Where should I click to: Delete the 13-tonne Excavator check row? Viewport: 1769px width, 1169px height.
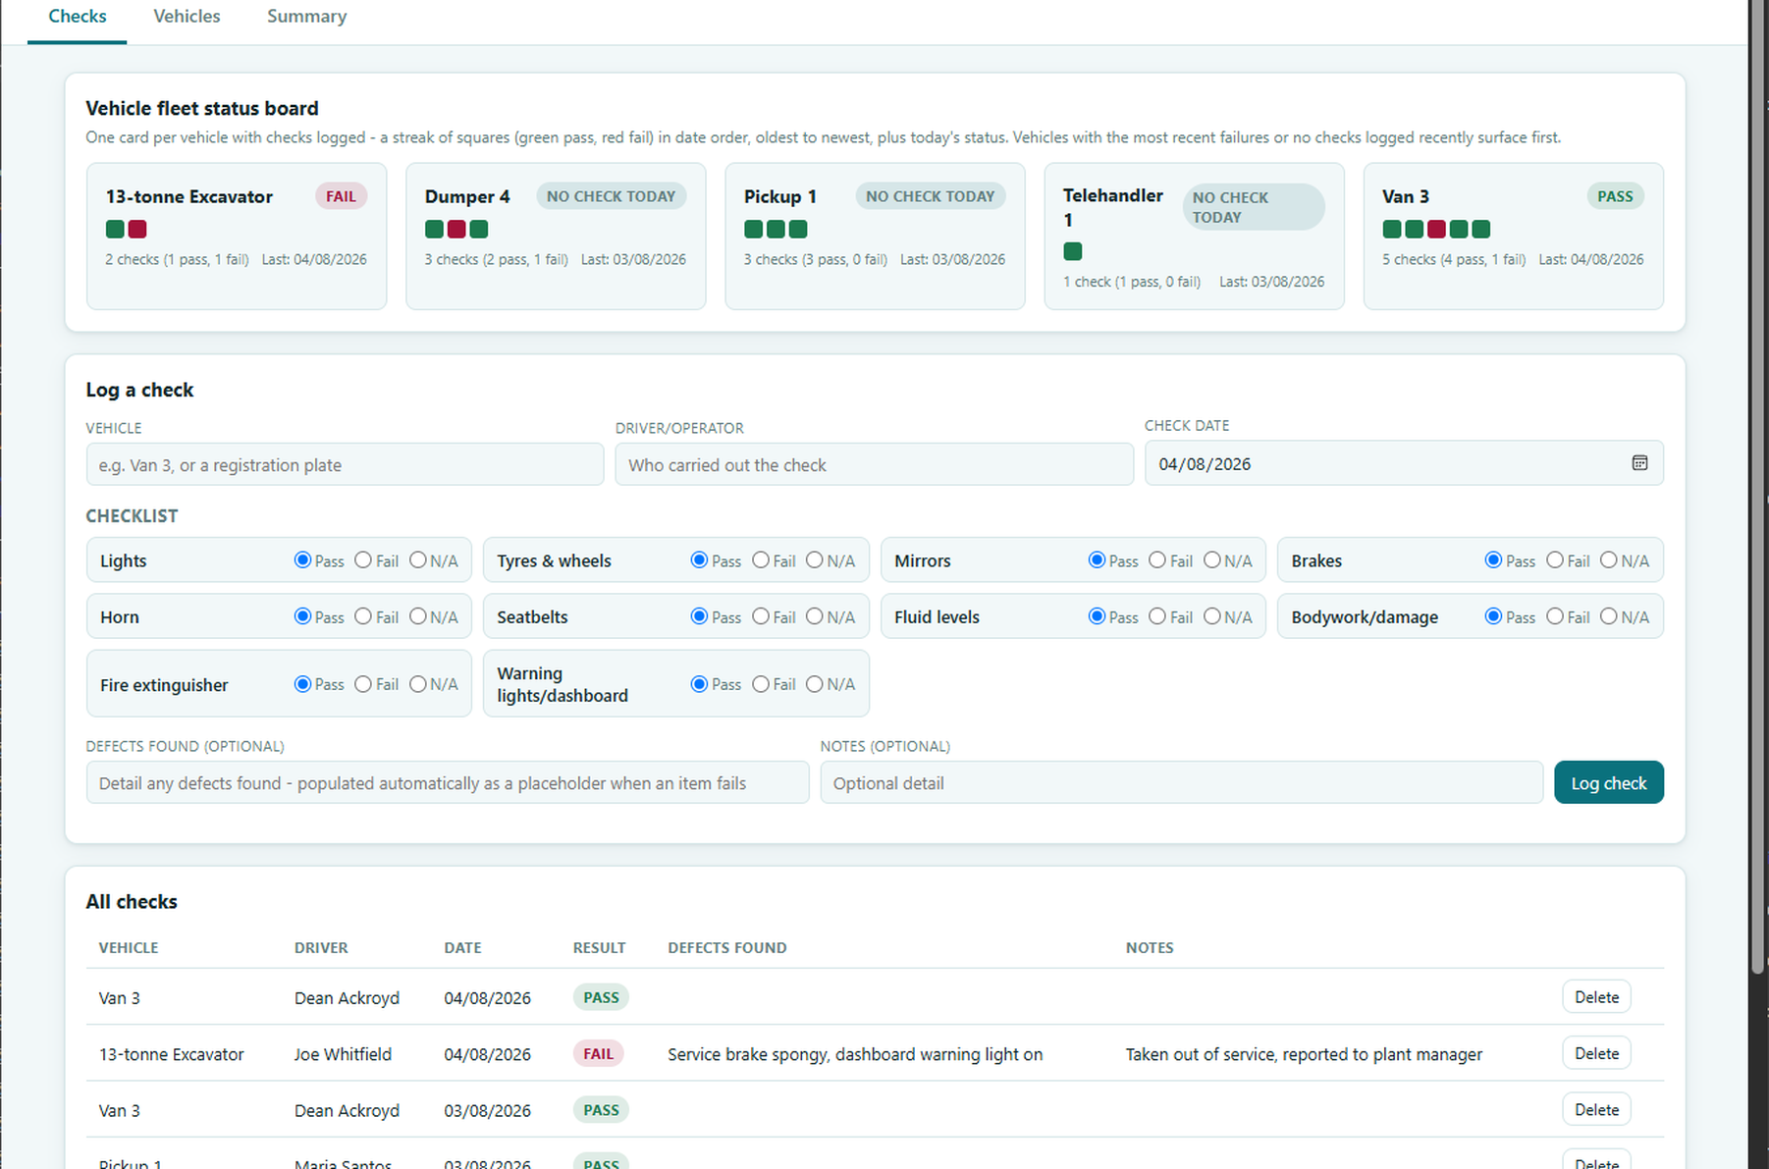[x=1596, y=1053]
